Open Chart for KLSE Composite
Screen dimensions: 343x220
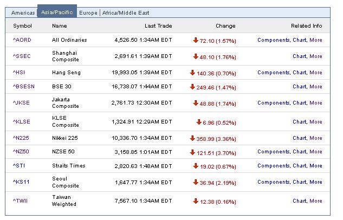pos(300,122)
